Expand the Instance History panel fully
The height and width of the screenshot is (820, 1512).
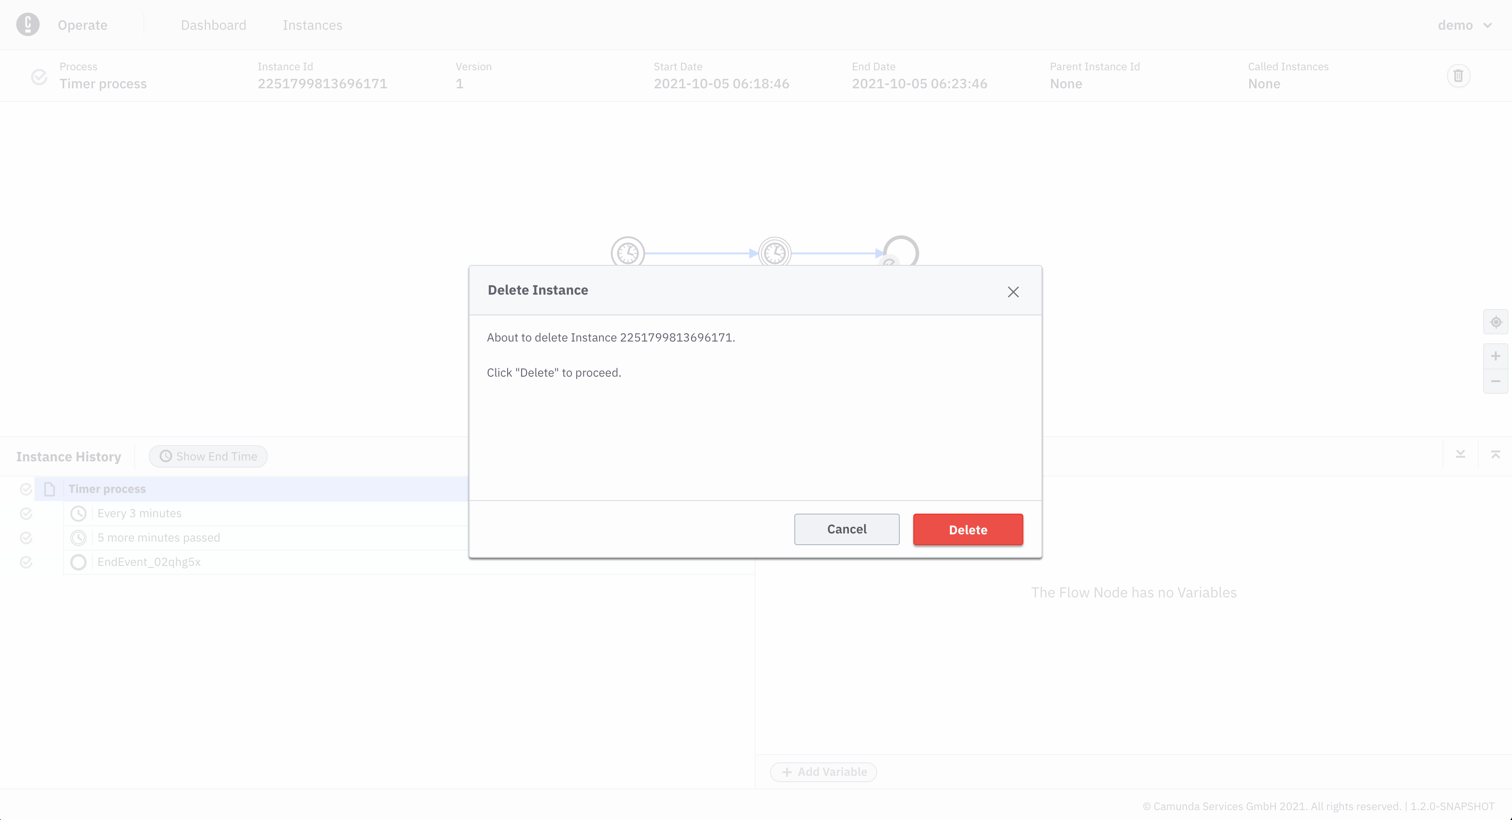coord(1496,454)
